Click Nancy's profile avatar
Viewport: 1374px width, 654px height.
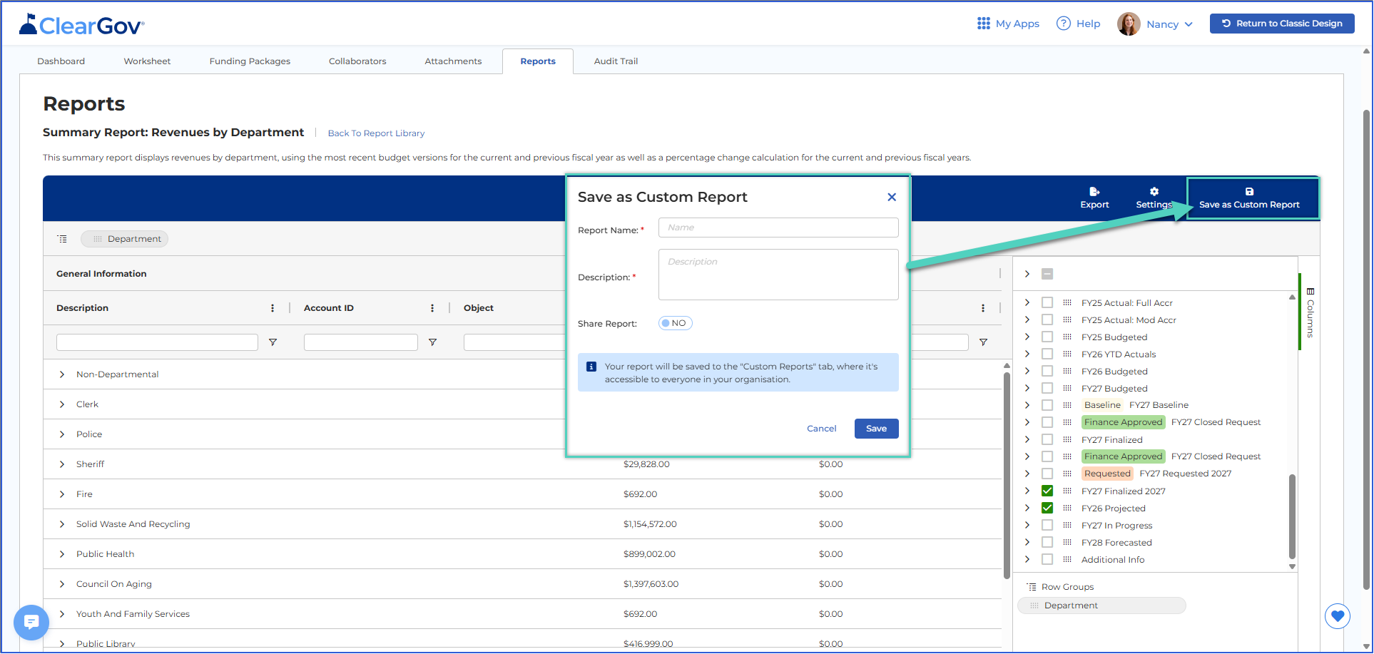pyautogui.click(x=1129, y=24)
